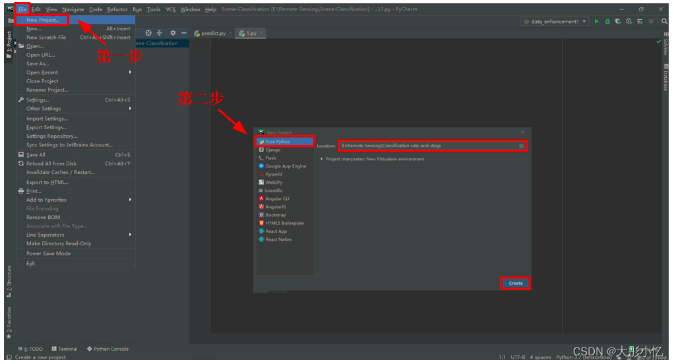Open the Refactor menu in menu bar
Viewport: 674px width, 364px height.
[117, 9]
